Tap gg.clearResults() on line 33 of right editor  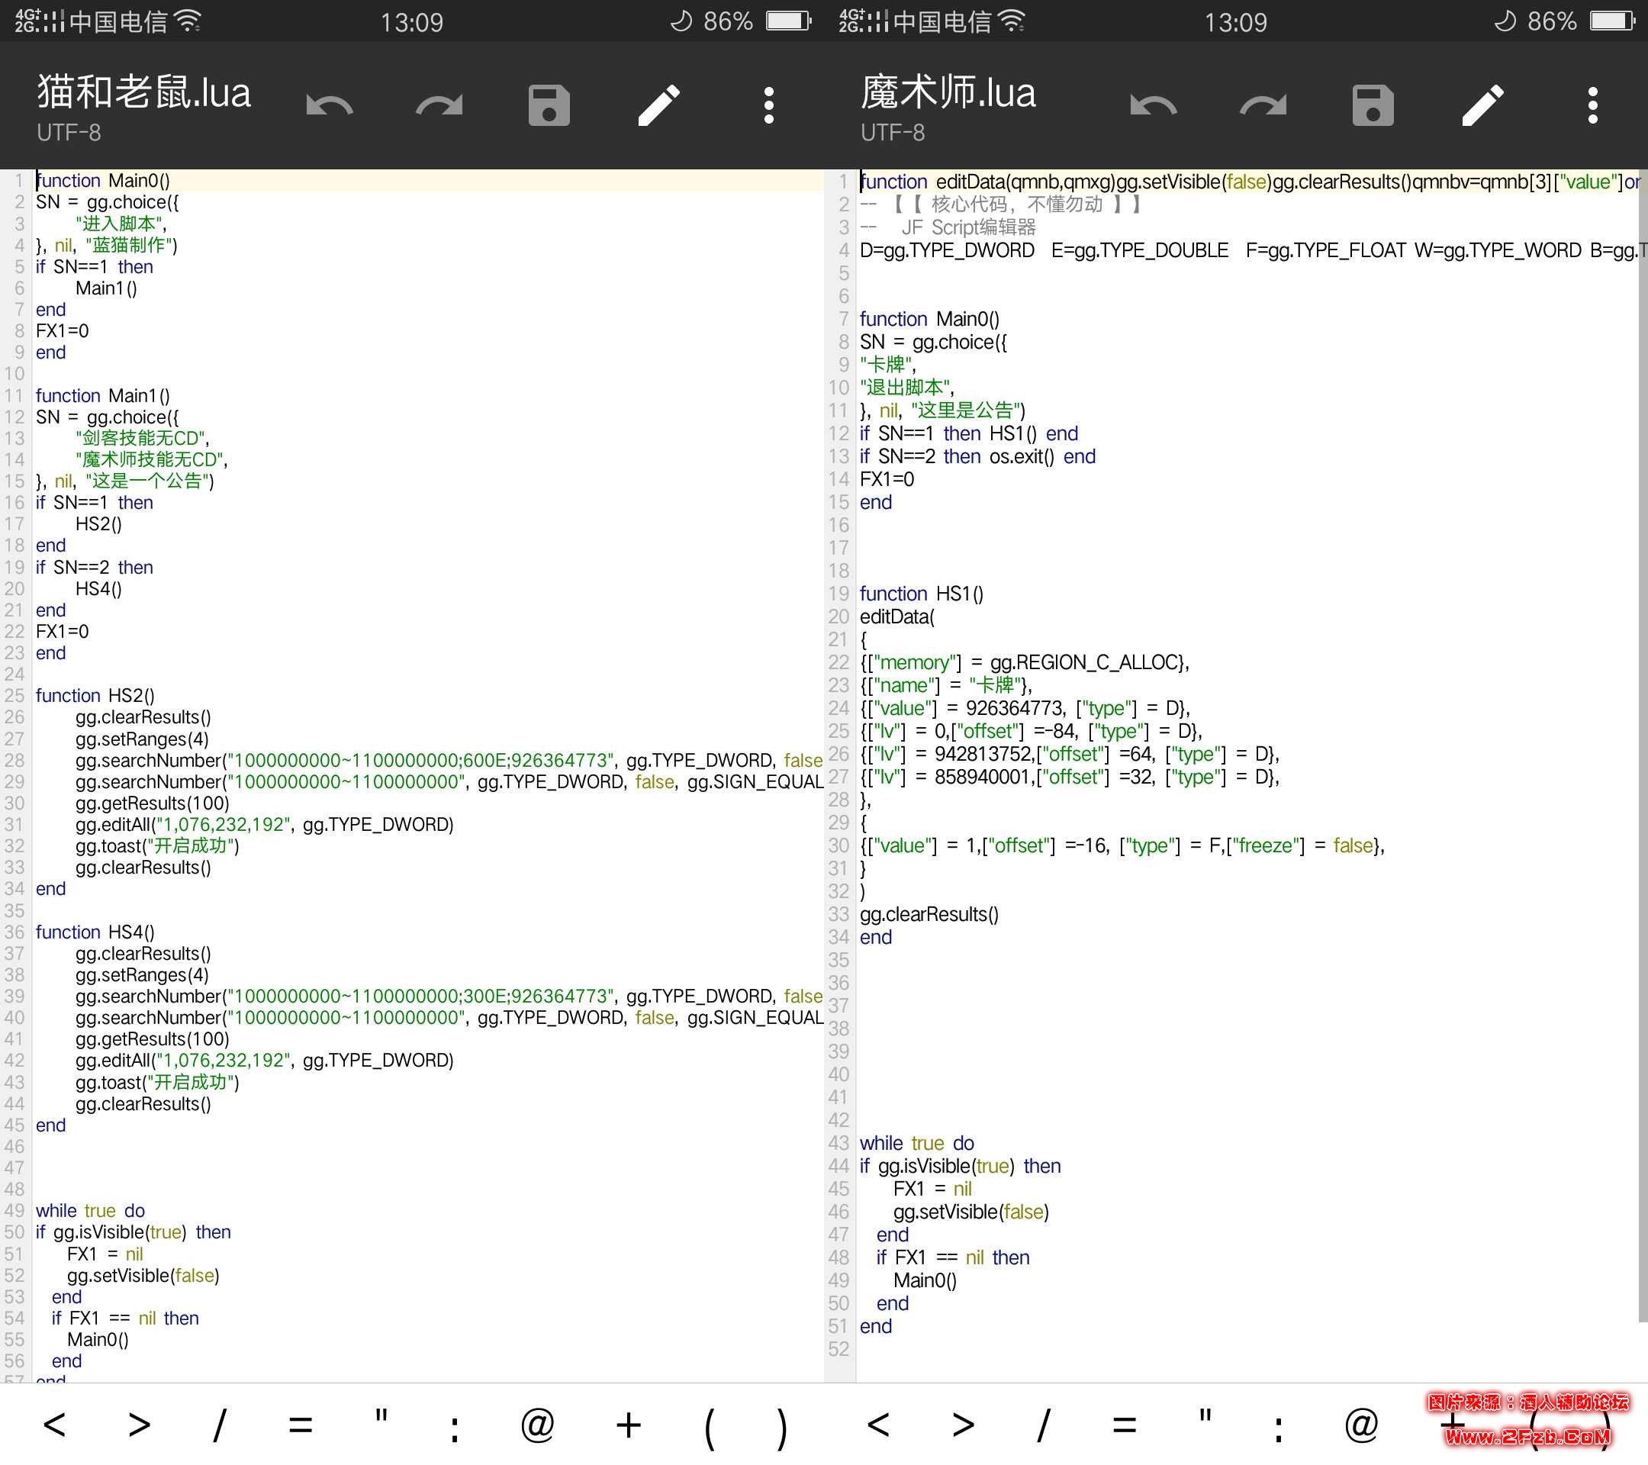(x=929, y=914)
